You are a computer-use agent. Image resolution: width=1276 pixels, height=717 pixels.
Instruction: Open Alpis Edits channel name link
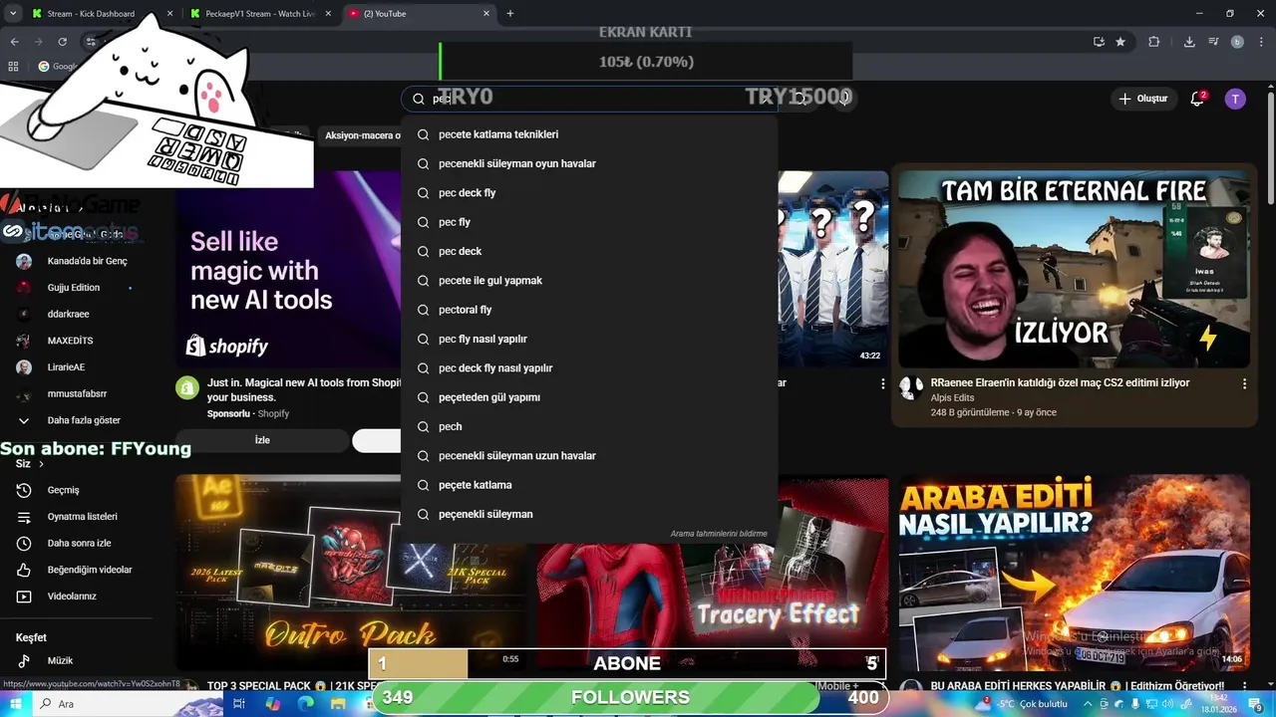point(953,397)
